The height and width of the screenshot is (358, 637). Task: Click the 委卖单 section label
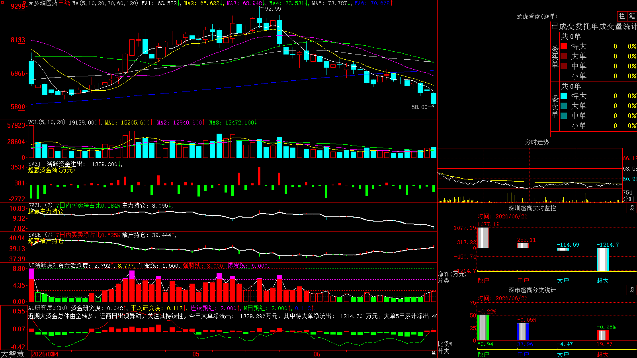pos(555,106)
